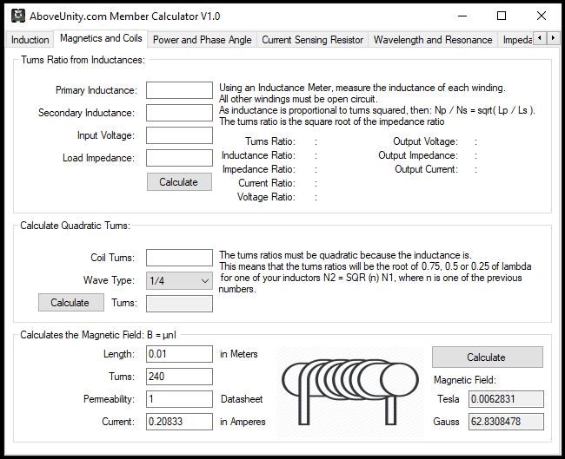
Task: Click the 'Magnetic Field:' label
Action: [x=465, y=380]
